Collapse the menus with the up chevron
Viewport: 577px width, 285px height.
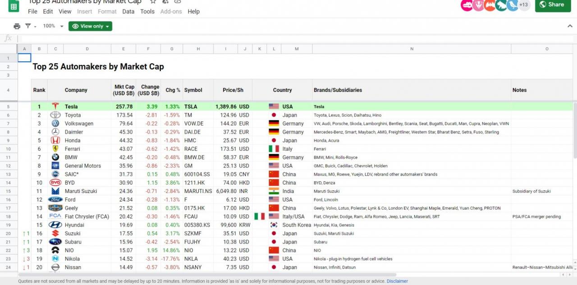[570, 26]
